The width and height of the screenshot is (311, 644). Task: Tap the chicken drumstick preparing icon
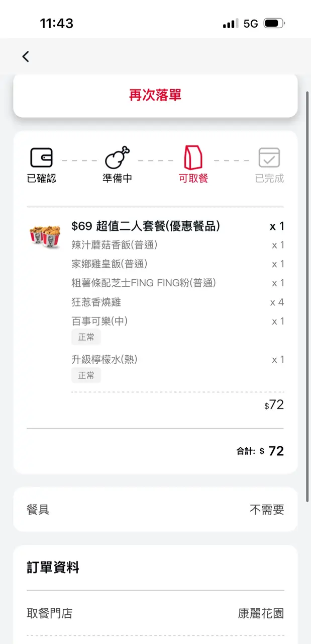click(117, 157)
